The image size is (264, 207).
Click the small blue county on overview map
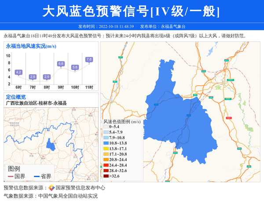pyautogui.click(x=51, y=145)
